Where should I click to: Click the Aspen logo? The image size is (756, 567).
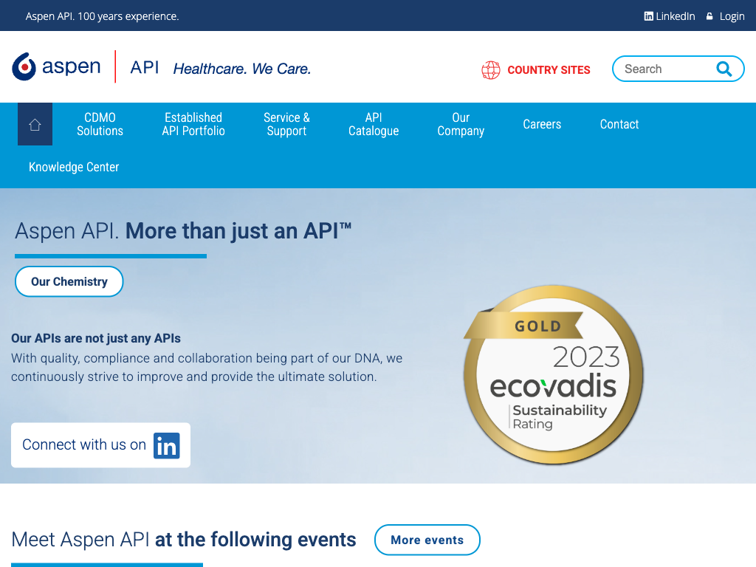click(56, 66)
